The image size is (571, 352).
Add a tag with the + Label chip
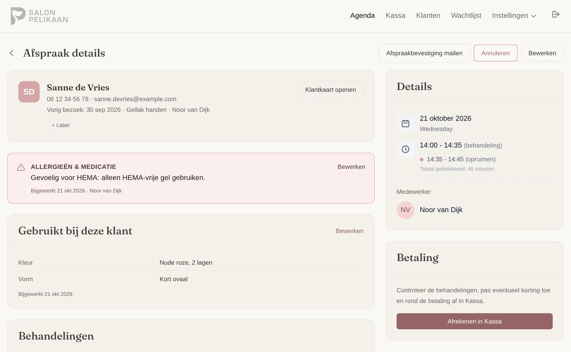click(x=61, y=125)
